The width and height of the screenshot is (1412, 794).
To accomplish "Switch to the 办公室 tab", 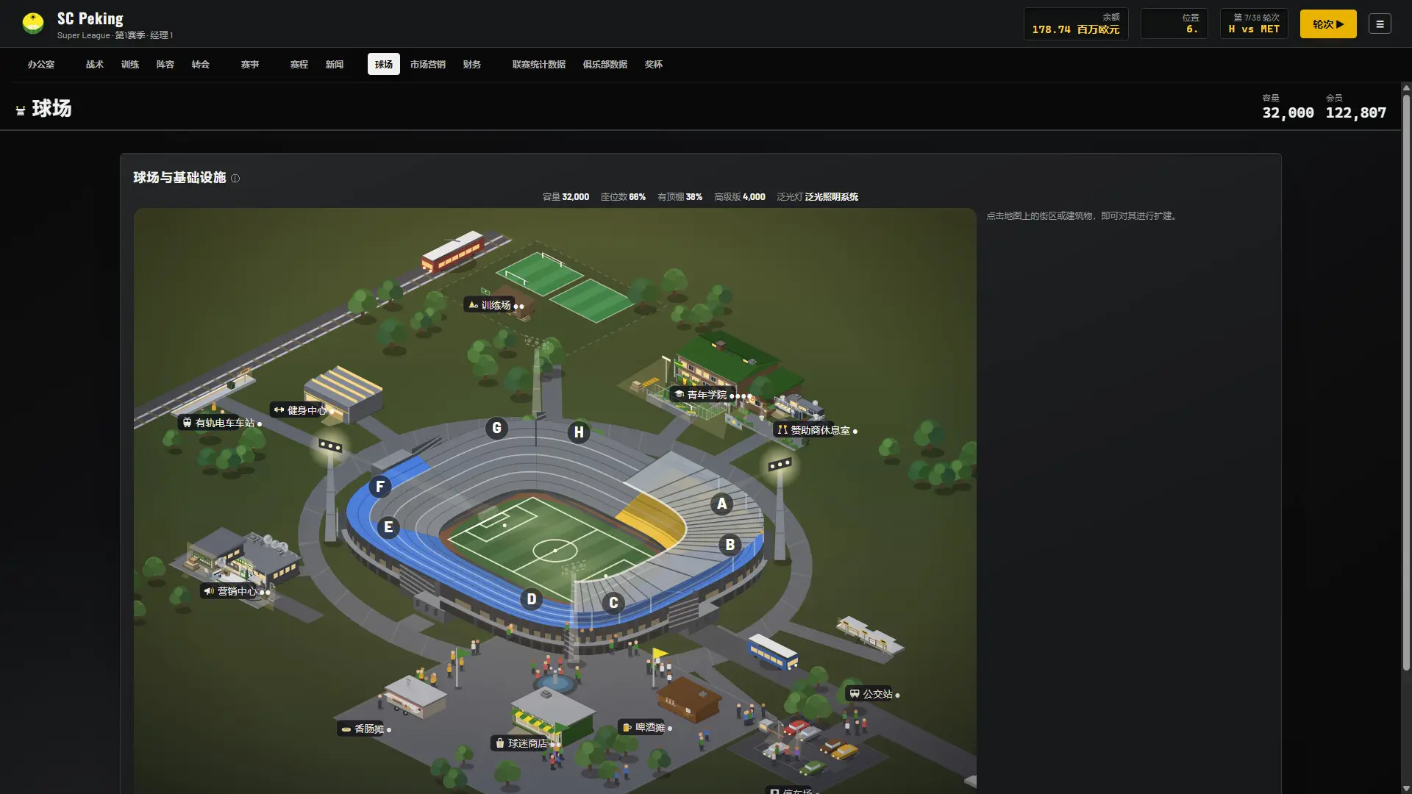I will tap(41, 65).
